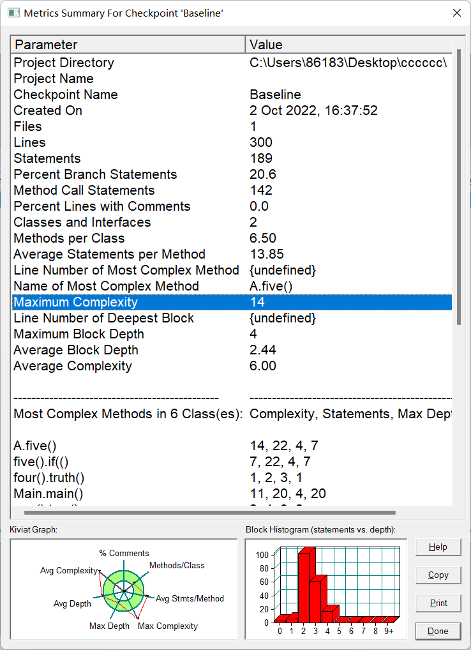This screenshot has height=650, width=471.
Task: Click the Help button
Action: [x=438, y=547]
